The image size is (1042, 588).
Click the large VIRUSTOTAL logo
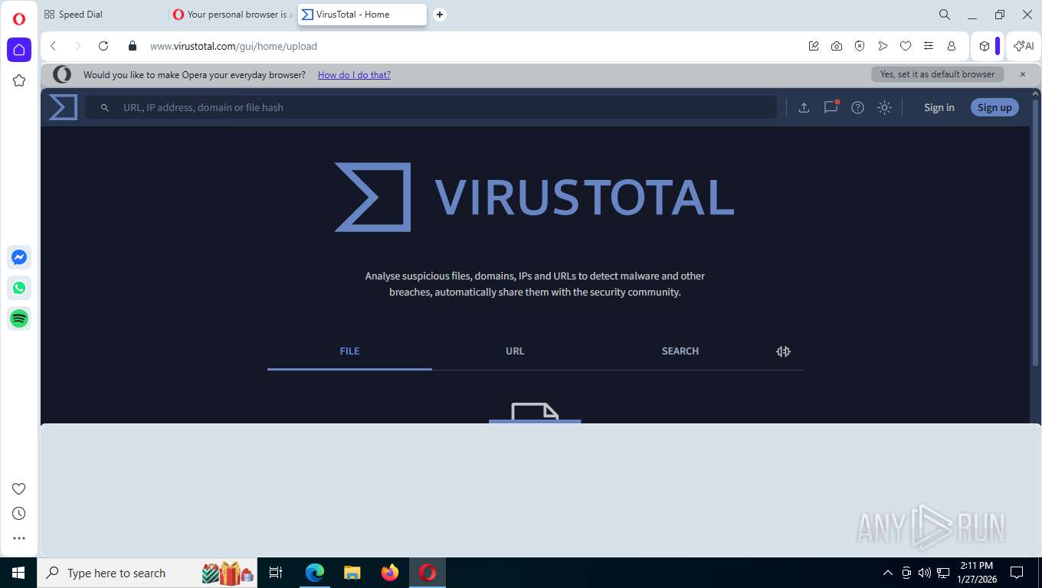535,197
